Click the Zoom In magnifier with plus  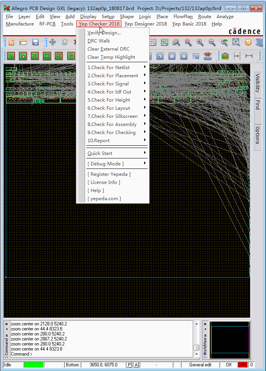click(200, 43)
